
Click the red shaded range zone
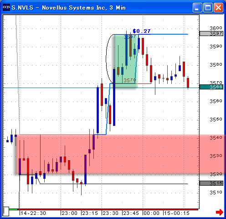[120, 154]
